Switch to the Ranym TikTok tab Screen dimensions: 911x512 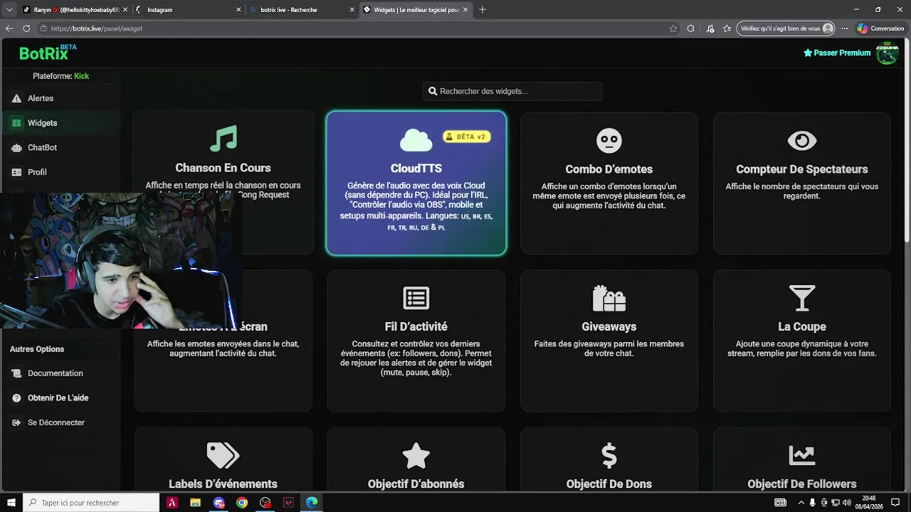(x=75, y=10)
